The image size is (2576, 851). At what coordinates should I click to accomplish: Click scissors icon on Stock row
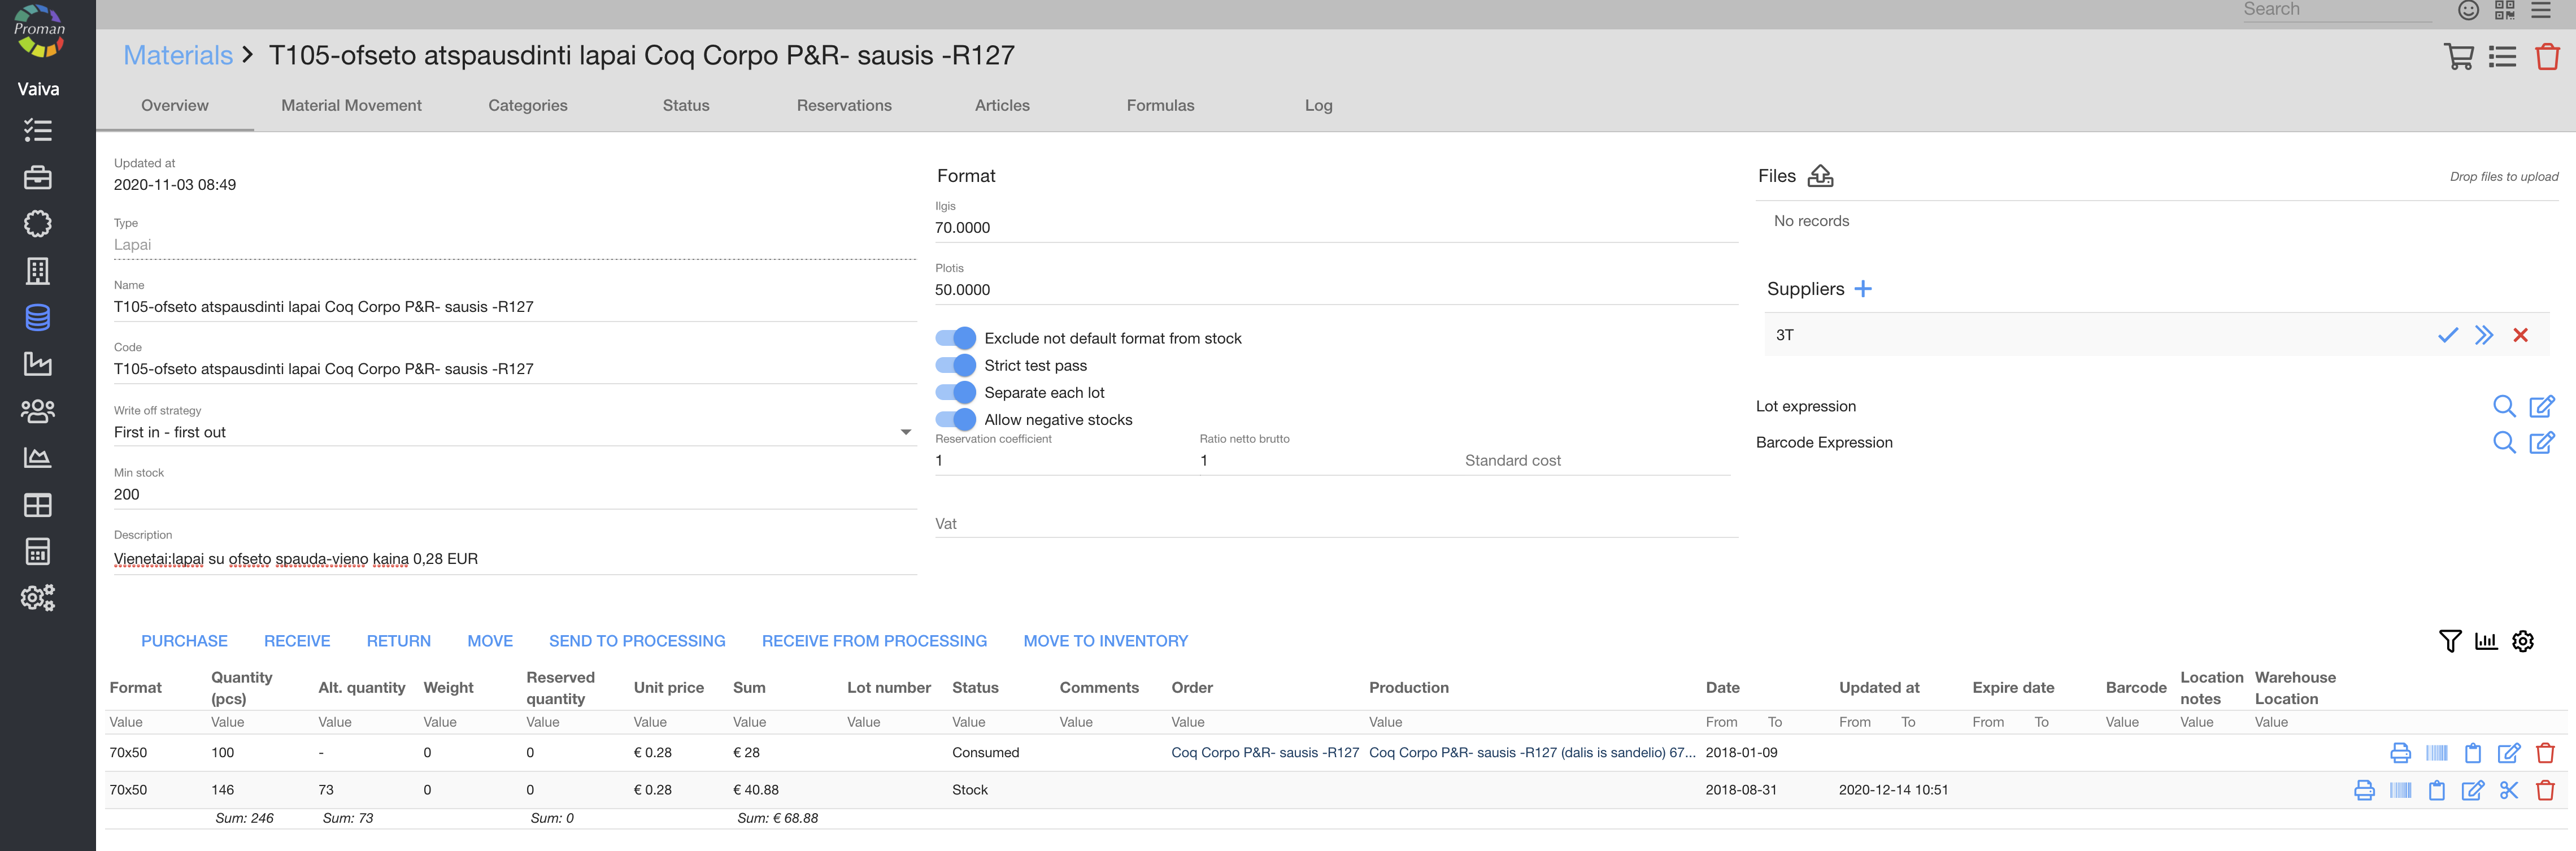(2508, 790)
